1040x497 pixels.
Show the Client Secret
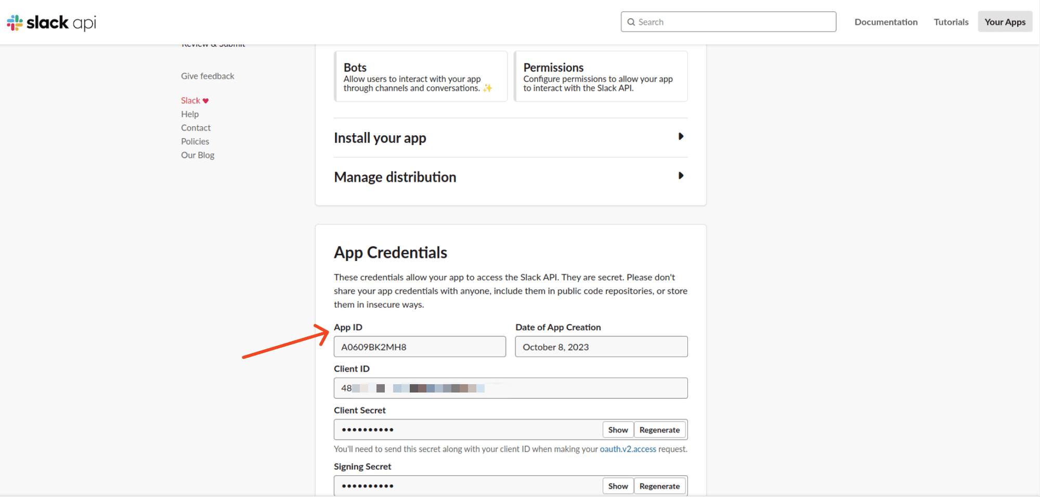(x=618, y=429)
